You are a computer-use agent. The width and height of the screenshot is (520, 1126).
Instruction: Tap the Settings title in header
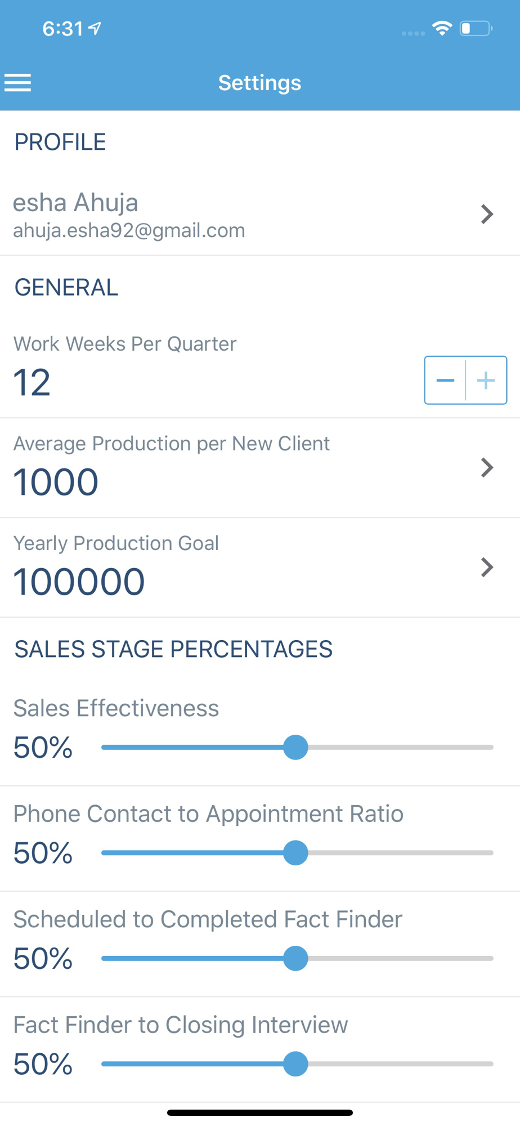[x=259, y=83]
